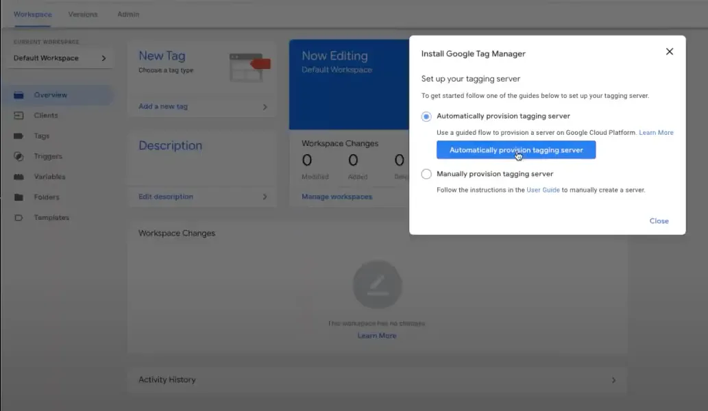Click the Folders sidebar icon
This screenshot has width=708, height=411.
pos(19,197)
